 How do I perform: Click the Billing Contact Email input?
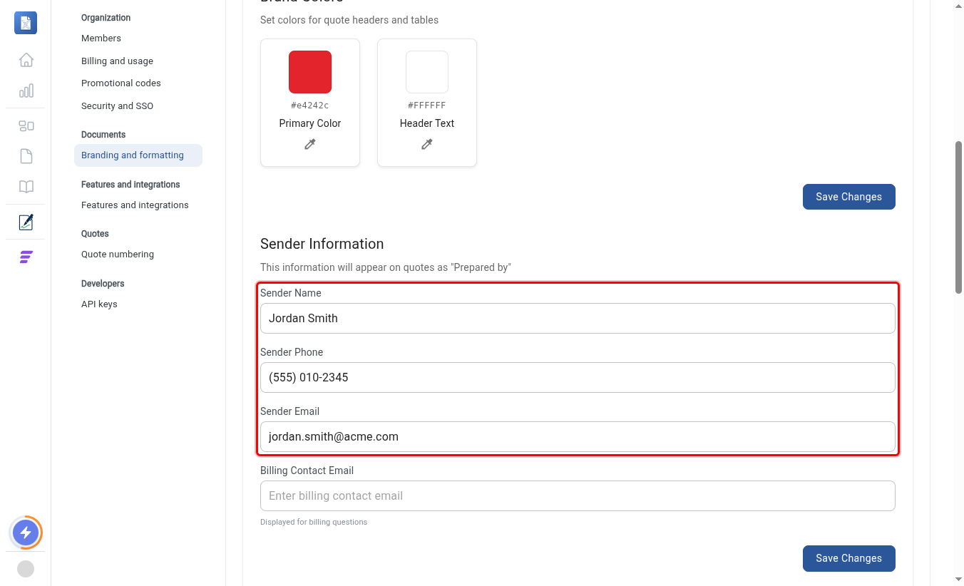click(578, 495)
